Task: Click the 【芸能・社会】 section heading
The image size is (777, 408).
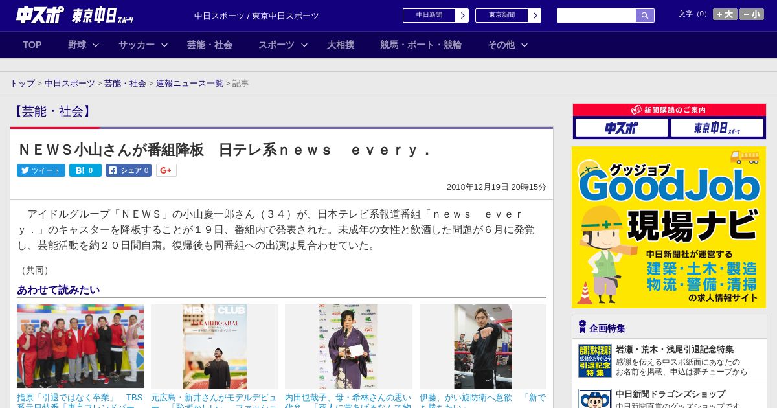Action: 53,111
